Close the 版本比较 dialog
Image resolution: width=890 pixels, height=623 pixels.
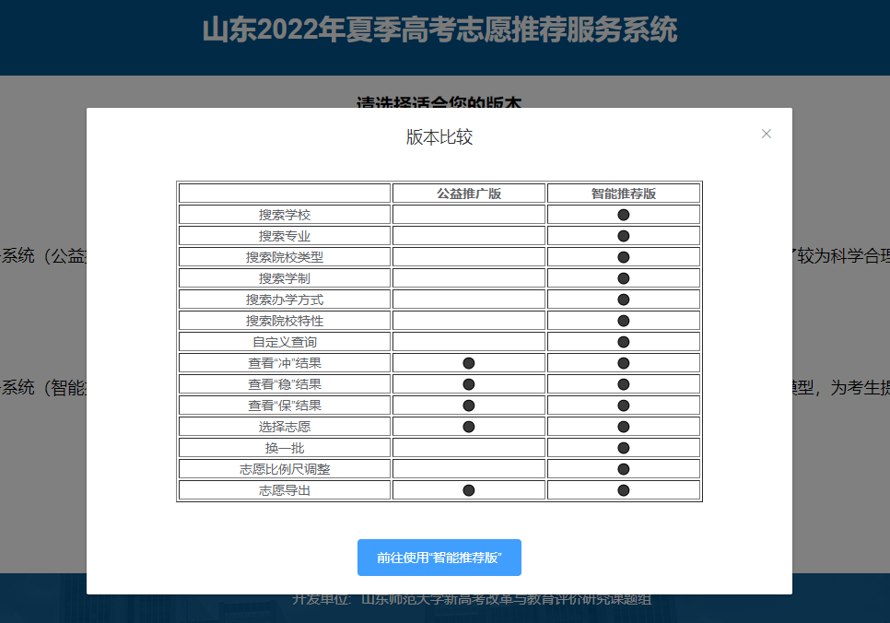point(766,134)
